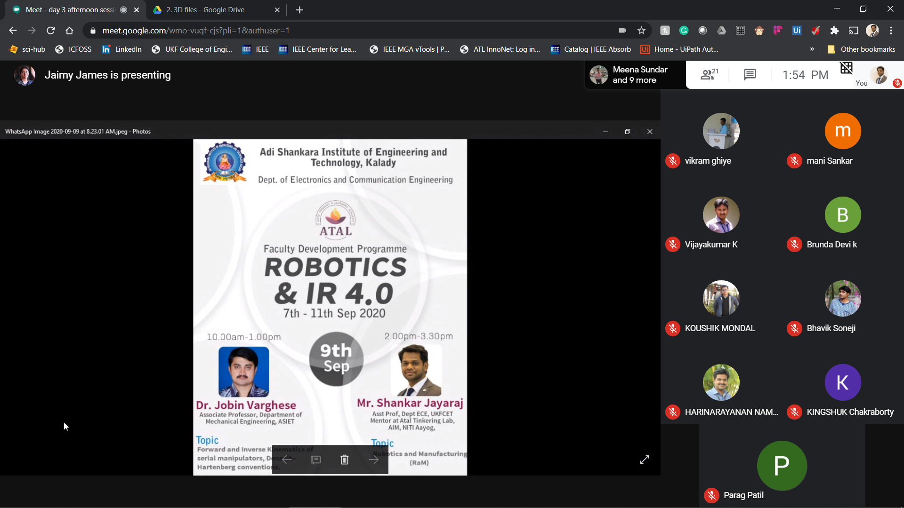
Task: Expand hidden bookmarks chevron
Action: pos(812,49)
